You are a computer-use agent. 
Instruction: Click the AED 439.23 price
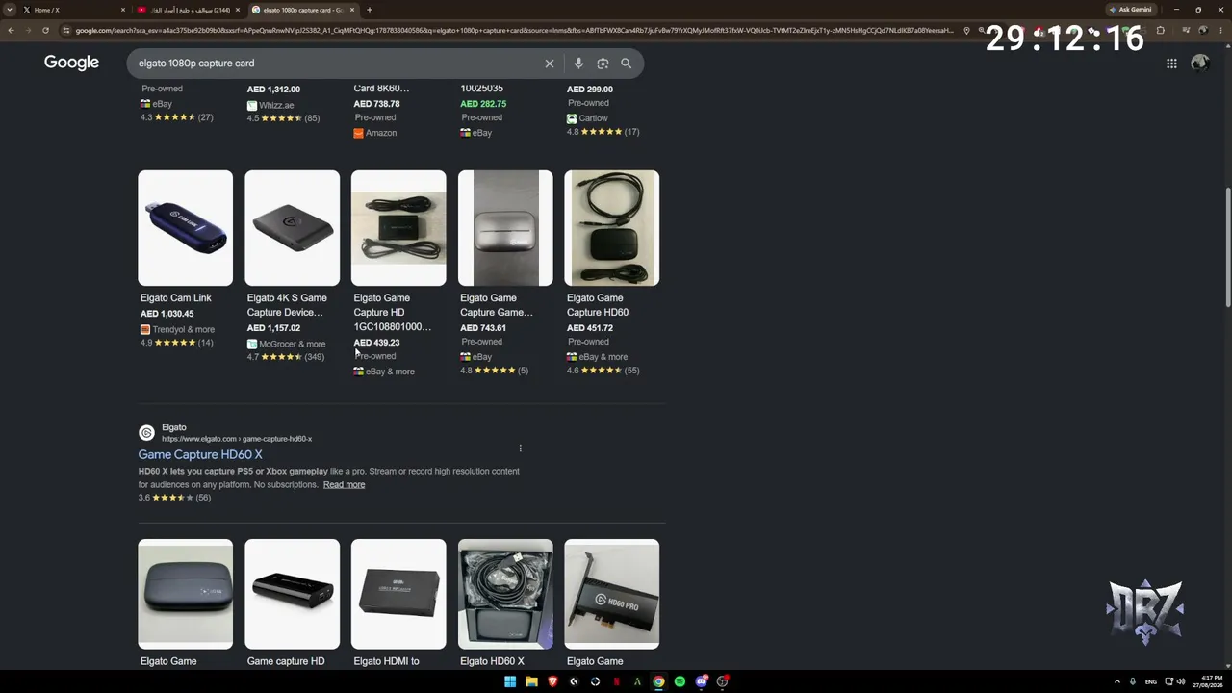click(376, 343)
